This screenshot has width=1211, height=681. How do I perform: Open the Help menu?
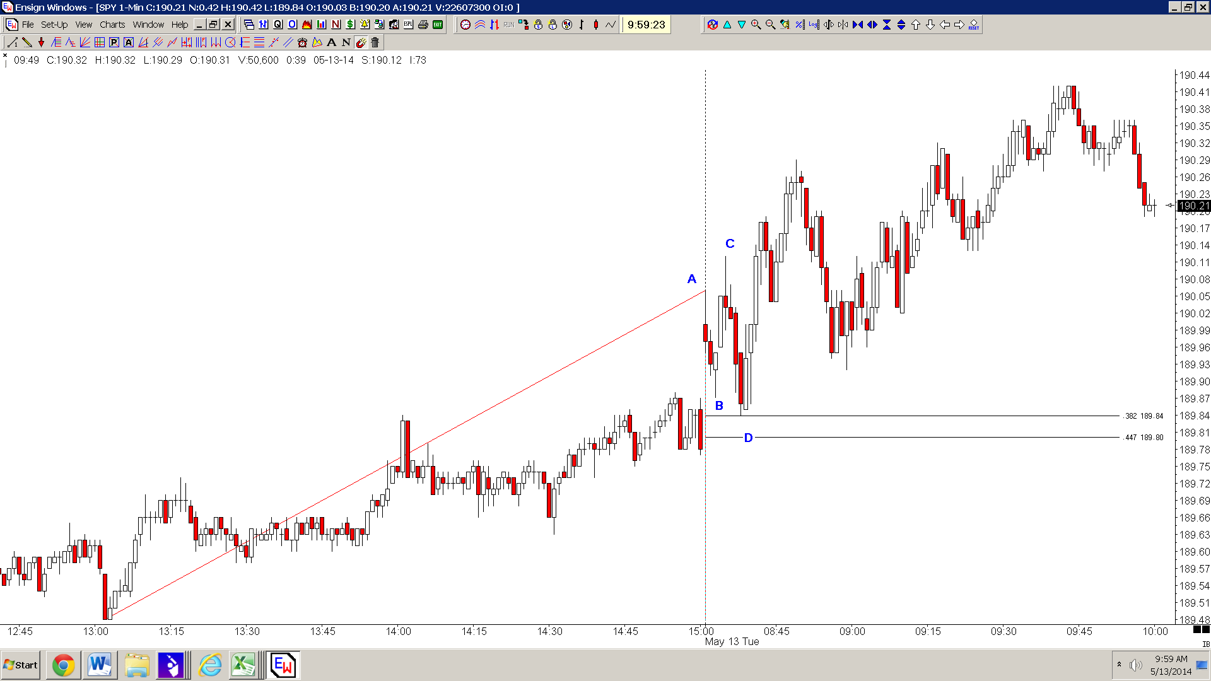(x=180, y=25)
